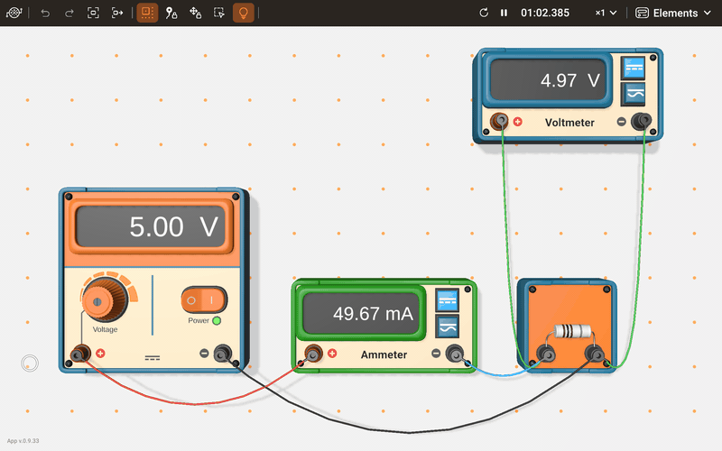Fit the circuit to screen
This screenshot has height=451, width=722.
click(x=94, y=13)
